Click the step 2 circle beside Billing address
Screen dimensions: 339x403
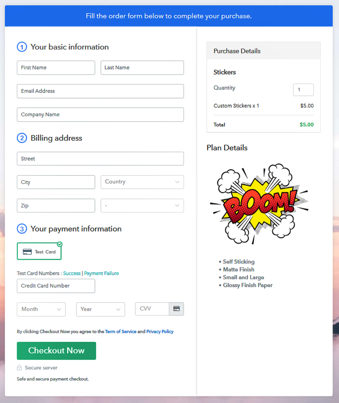[x=22, y=138]
